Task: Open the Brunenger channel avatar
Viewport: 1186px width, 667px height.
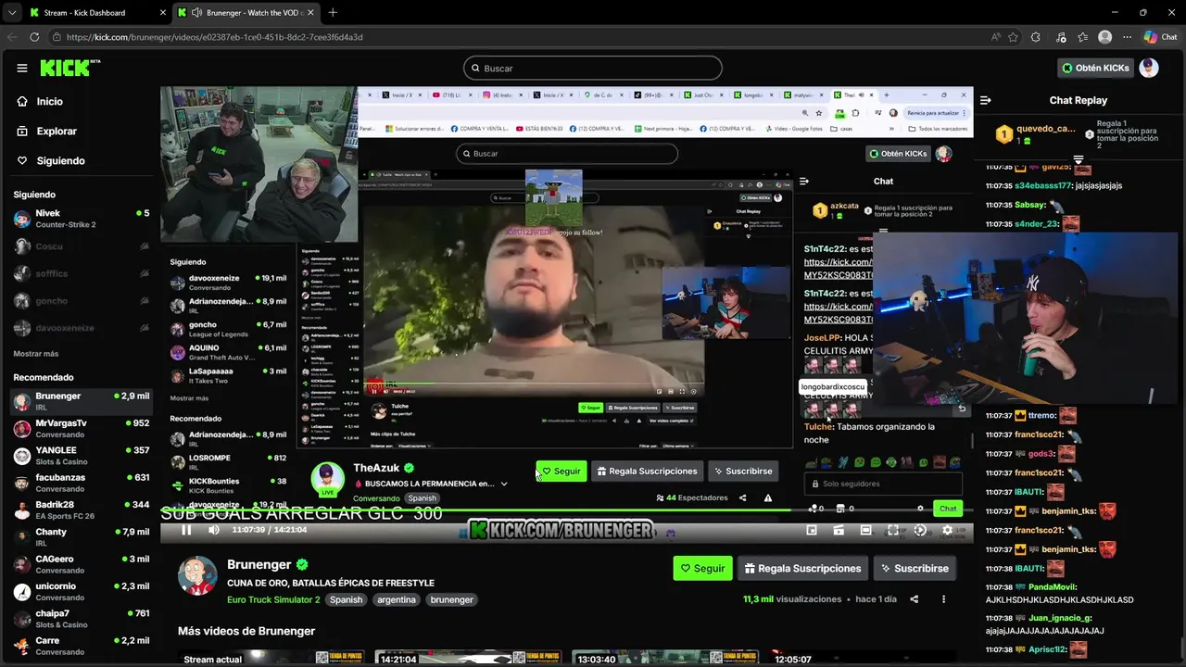Action: coord(197,576)
